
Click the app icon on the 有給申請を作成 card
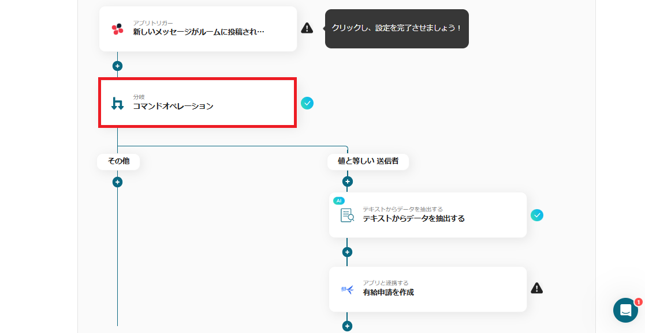(347, 289)
